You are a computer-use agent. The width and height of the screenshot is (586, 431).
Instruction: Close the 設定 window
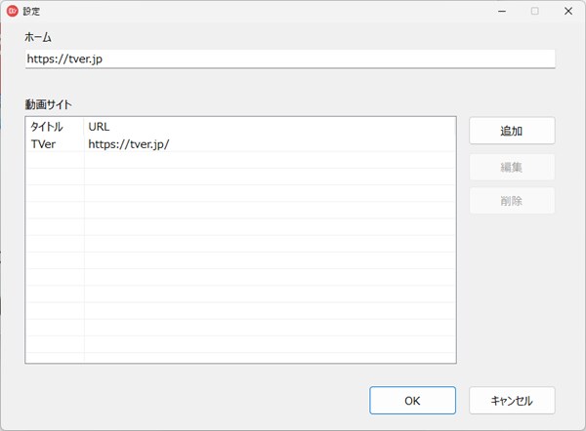point(568,11)
